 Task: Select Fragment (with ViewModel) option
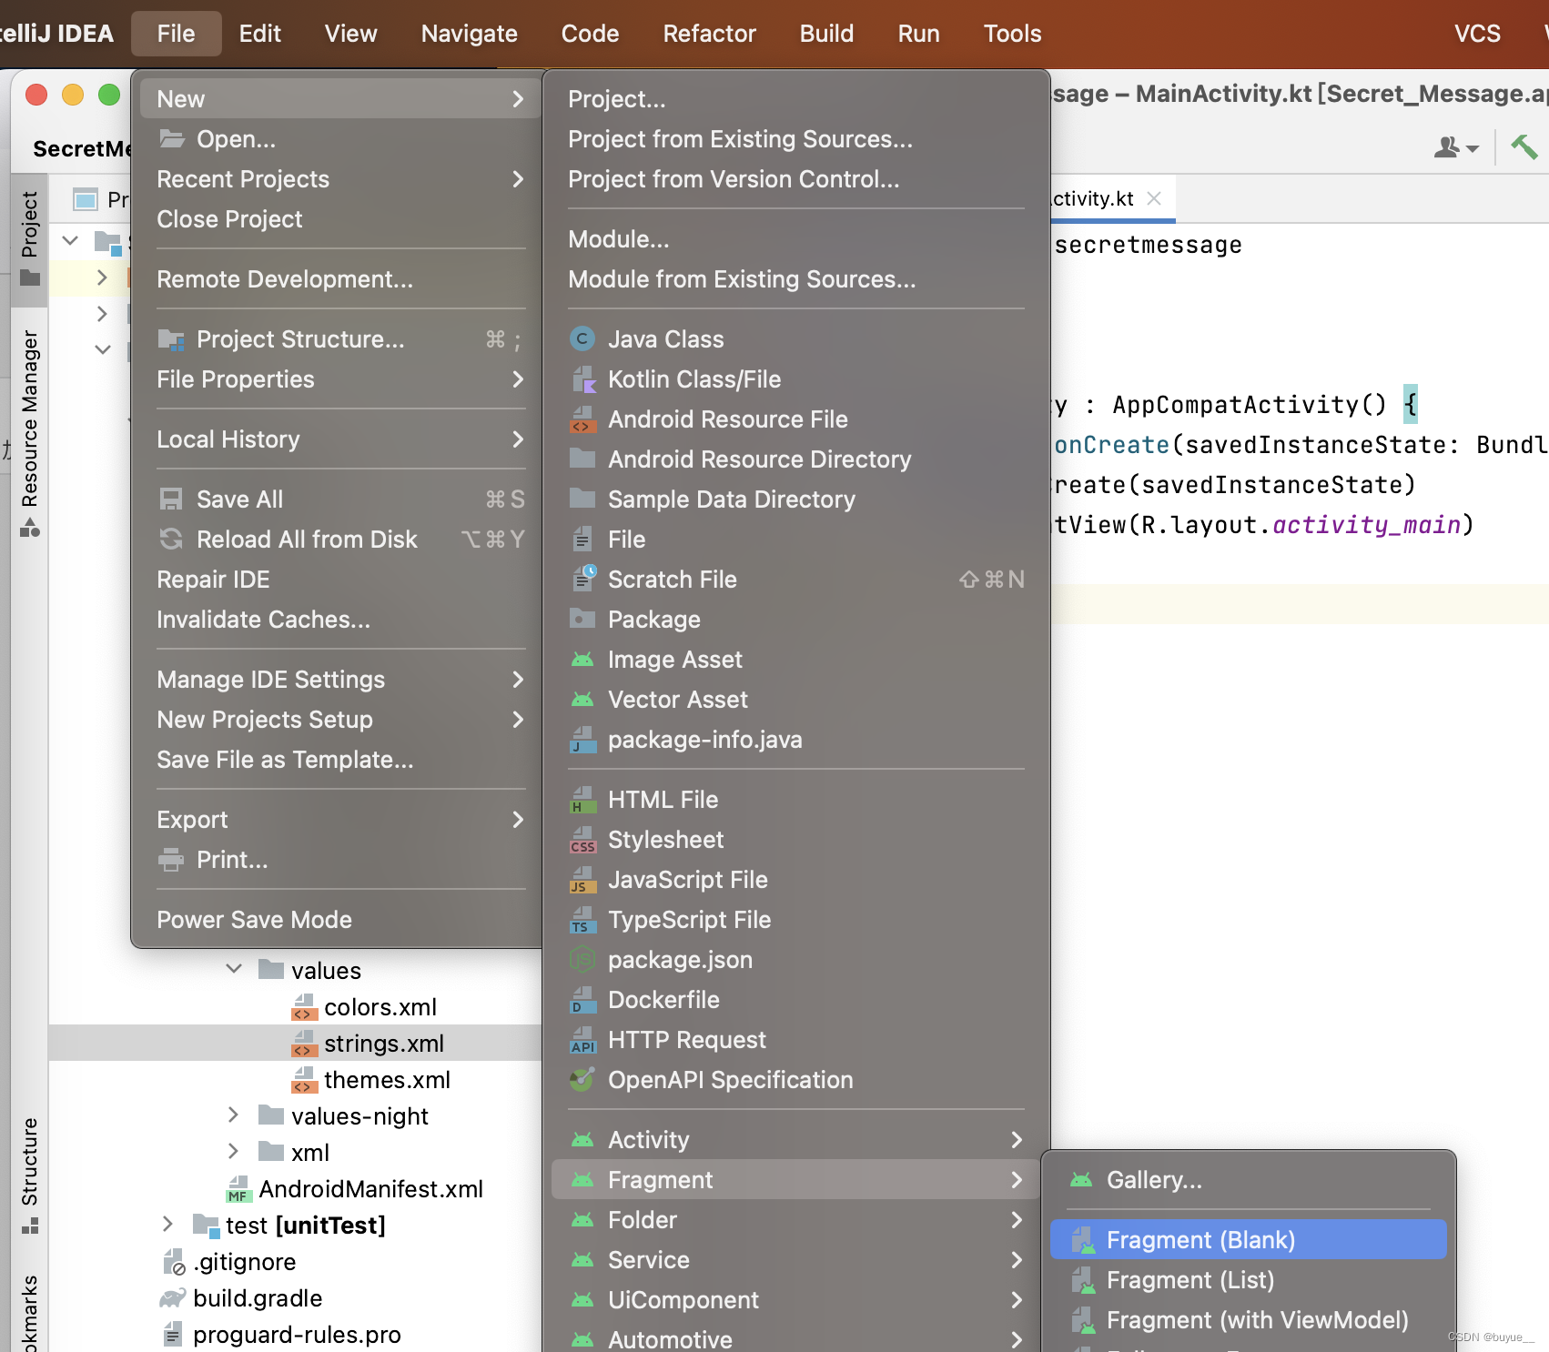[x=1249, y=1320]
